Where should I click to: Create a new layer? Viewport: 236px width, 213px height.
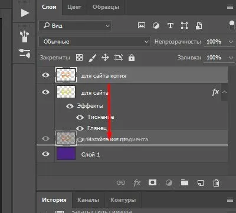pos(201,183)
